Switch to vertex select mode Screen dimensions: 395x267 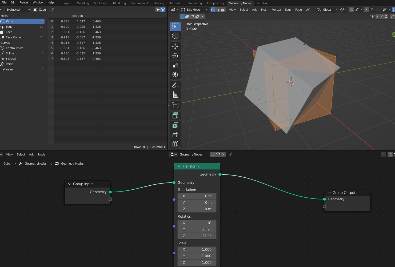click(213, 10)
